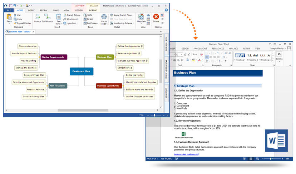Show paragraph marks in Word
Image resolution: width=296 pixels, height=174 pixels.
[226, 61]
